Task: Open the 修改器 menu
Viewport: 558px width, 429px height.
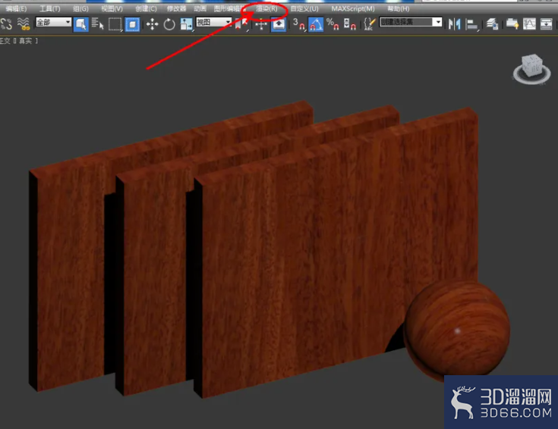Action: tap(176, 8)
